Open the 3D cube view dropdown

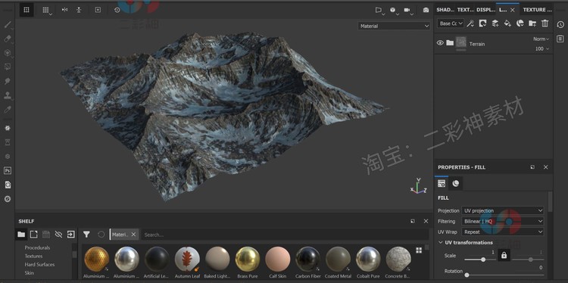(x=394, y=10)
